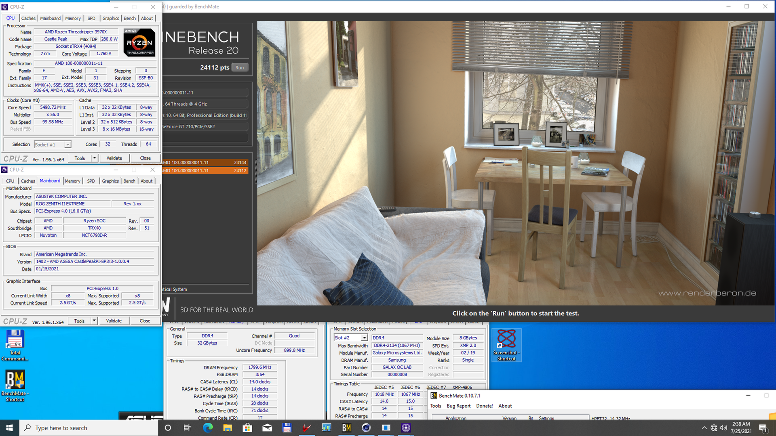This screenshot has width=776, height=436.
Task: Click the Core Voltage value 1.760 V
Action: 103,54
